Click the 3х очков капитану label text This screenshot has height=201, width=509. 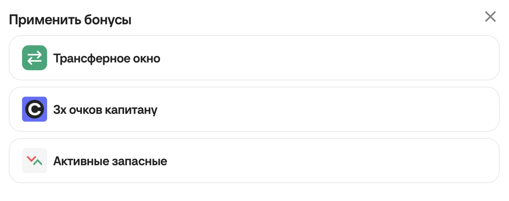pyautogui.click(x=105, y=110)
